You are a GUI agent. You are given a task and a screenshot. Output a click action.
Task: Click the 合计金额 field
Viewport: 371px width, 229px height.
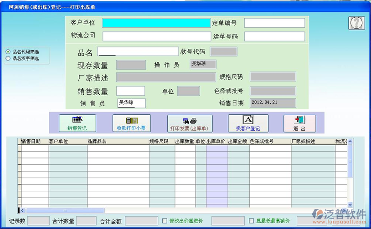(141, 221)
